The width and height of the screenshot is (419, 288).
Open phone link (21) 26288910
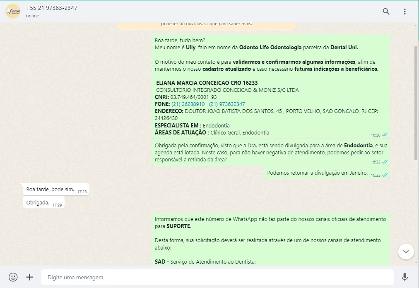coord(188,104)
